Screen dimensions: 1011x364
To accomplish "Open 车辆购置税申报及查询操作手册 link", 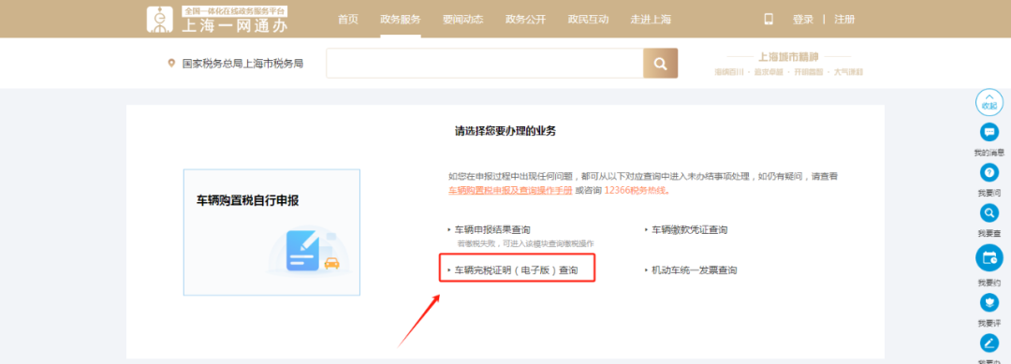I will tap(510, 191).
